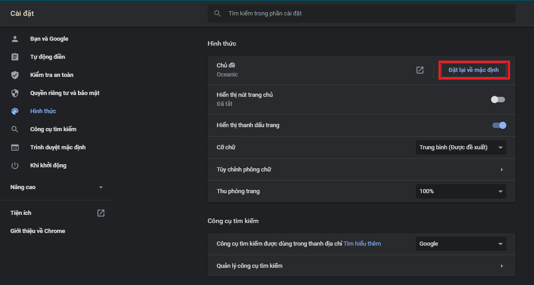534x285 pixels.
Task: Click the Tìm hiểu thêm link
Action: [362, 244]
